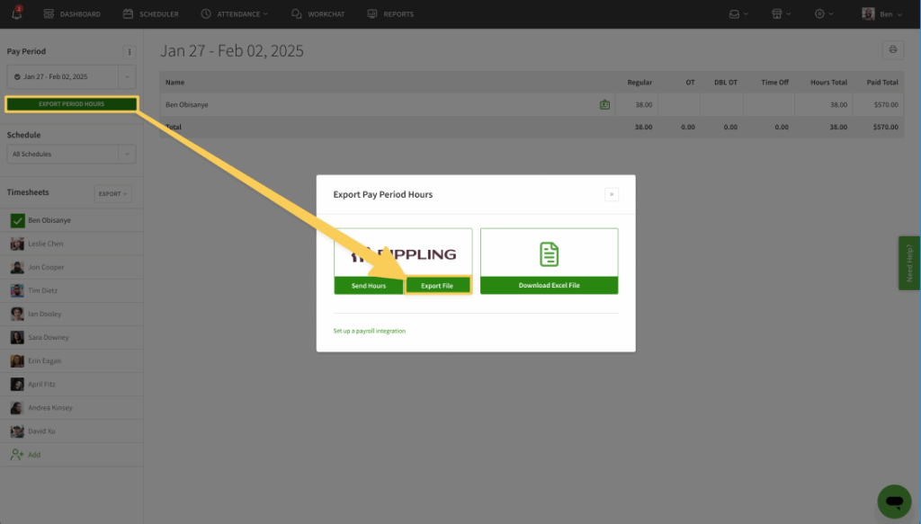The height and width of the screenshot is (524, 921).
Task: Go to the Scheduler tab
Action: [150, 14]
